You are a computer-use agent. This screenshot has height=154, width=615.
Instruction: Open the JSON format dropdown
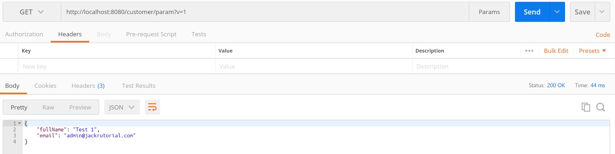pyautogui.click(x=122, y=107)
